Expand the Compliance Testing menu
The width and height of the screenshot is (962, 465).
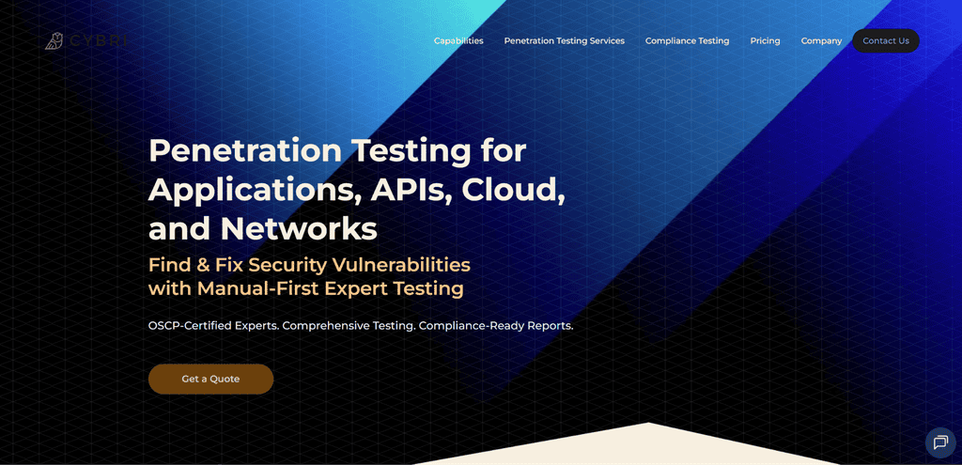tap(687, 40)
